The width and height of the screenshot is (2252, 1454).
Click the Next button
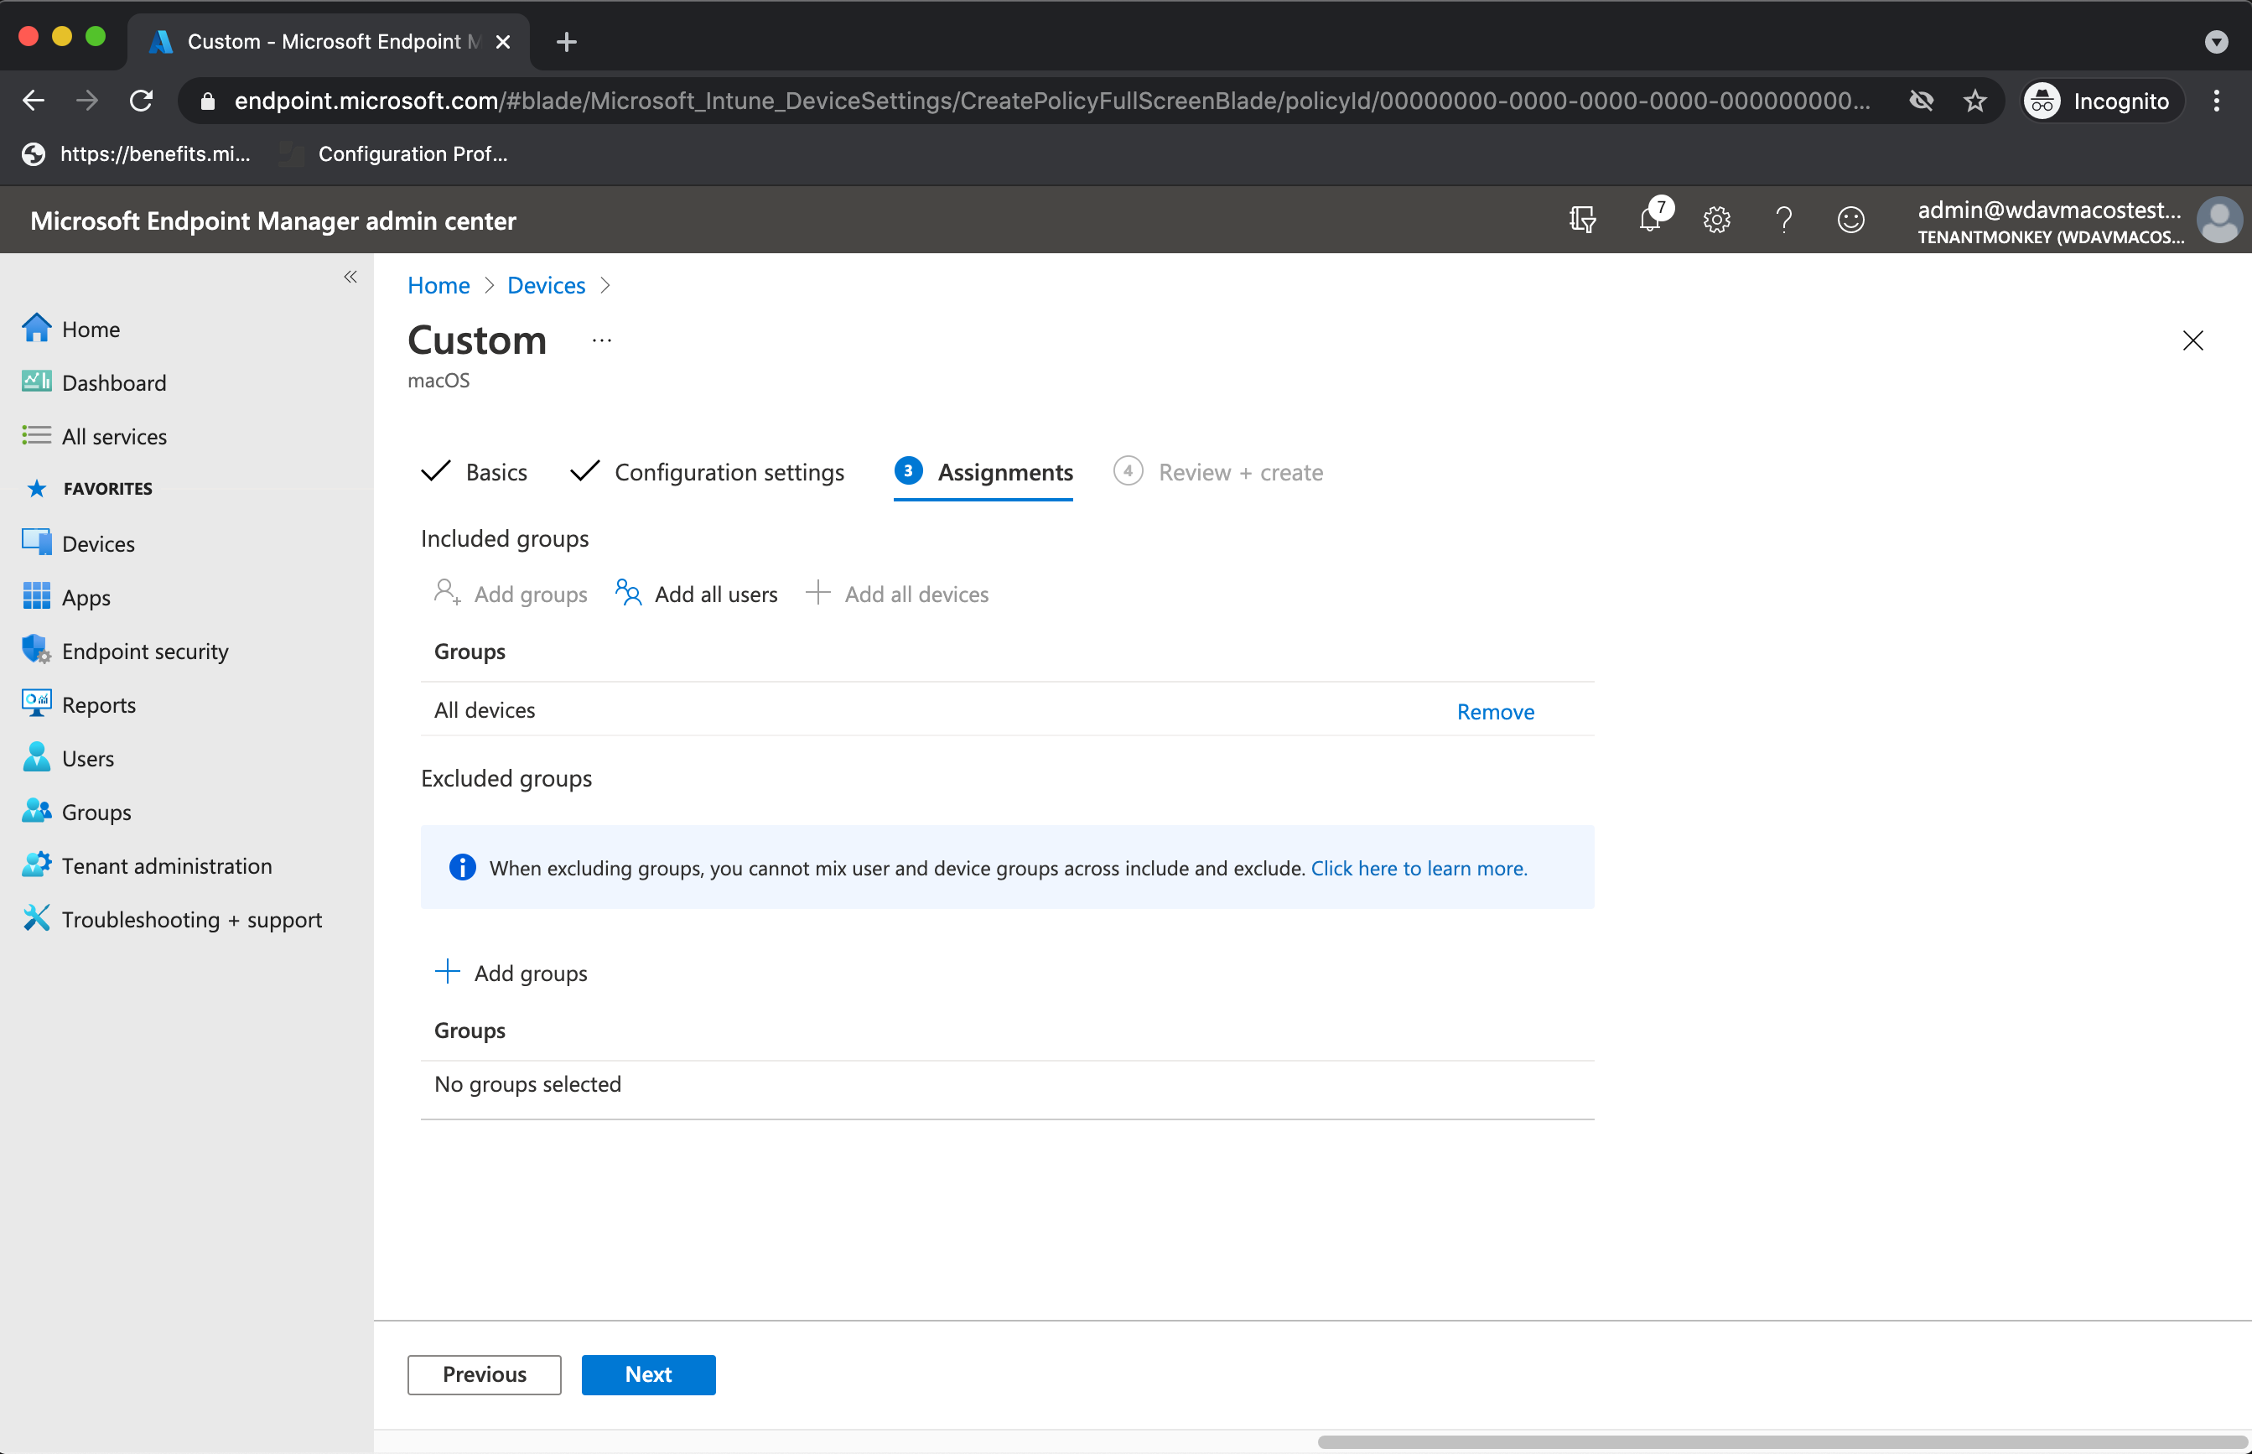[x=648, y=1374]
